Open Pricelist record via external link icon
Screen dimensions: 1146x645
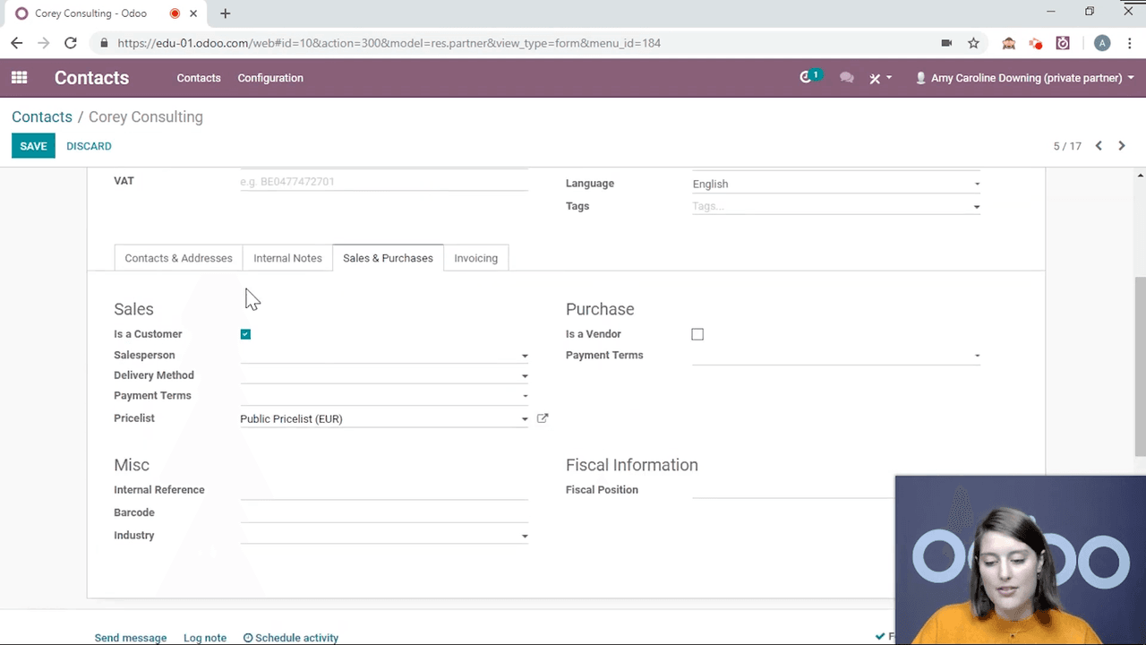click(542, 418)
